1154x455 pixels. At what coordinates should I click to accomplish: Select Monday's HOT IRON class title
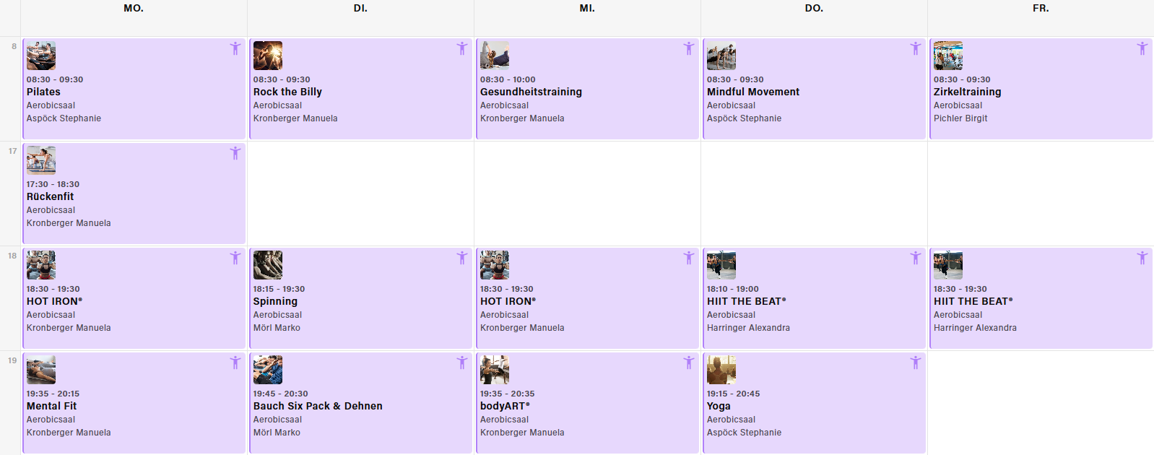[x=55, y=301]
